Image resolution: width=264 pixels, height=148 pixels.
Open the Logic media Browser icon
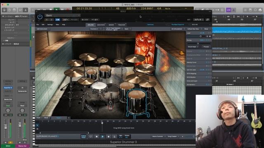(260, 10)
